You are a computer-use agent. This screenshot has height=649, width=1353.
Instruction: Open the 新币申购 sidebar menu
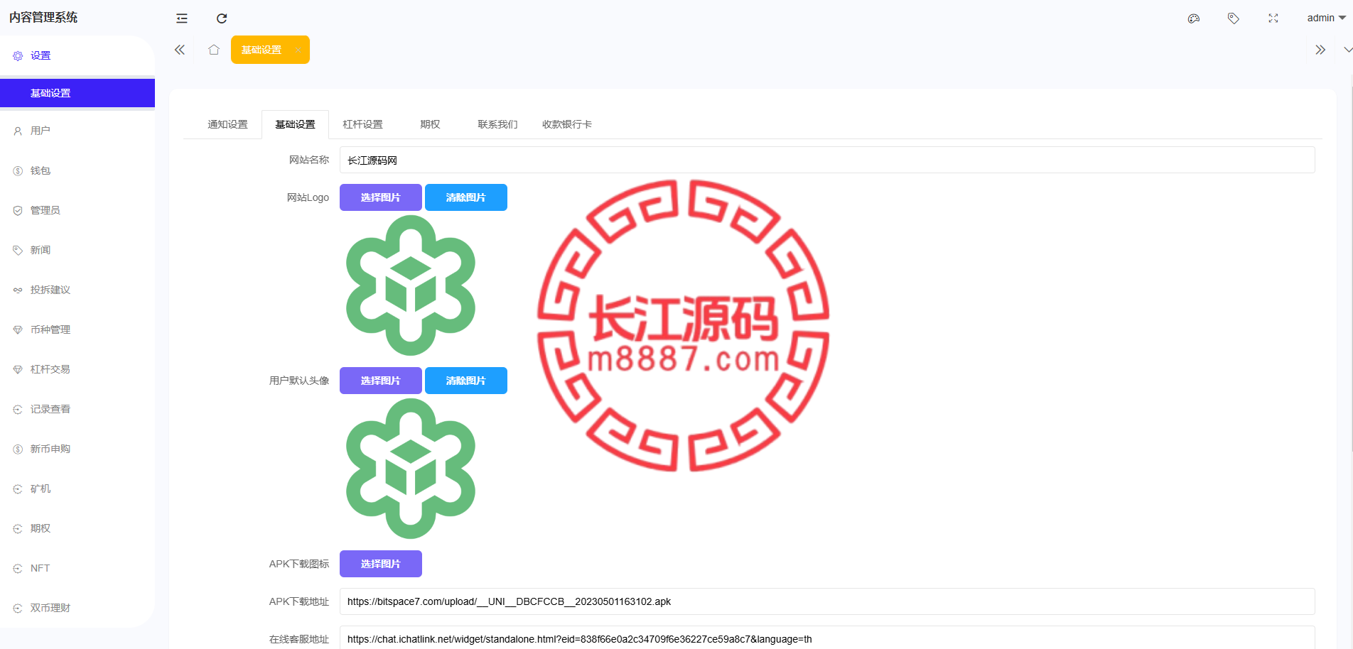(77, 449)
